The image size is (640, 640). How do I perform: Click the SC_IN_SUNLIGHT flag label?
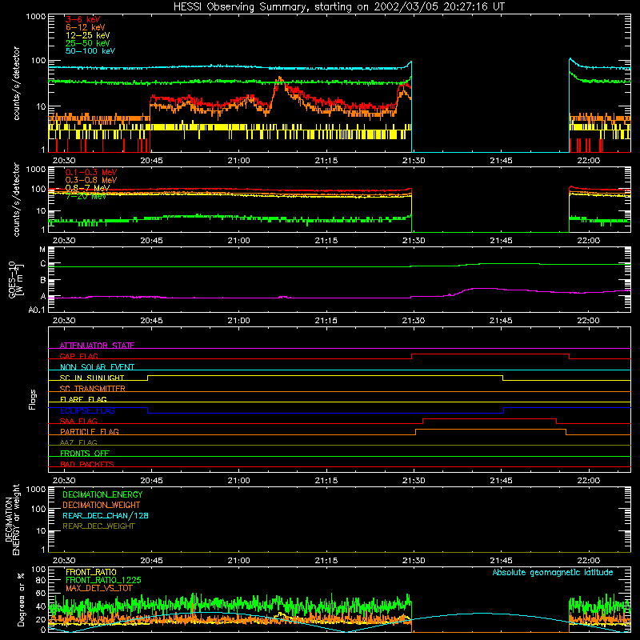tap(92, 378)
